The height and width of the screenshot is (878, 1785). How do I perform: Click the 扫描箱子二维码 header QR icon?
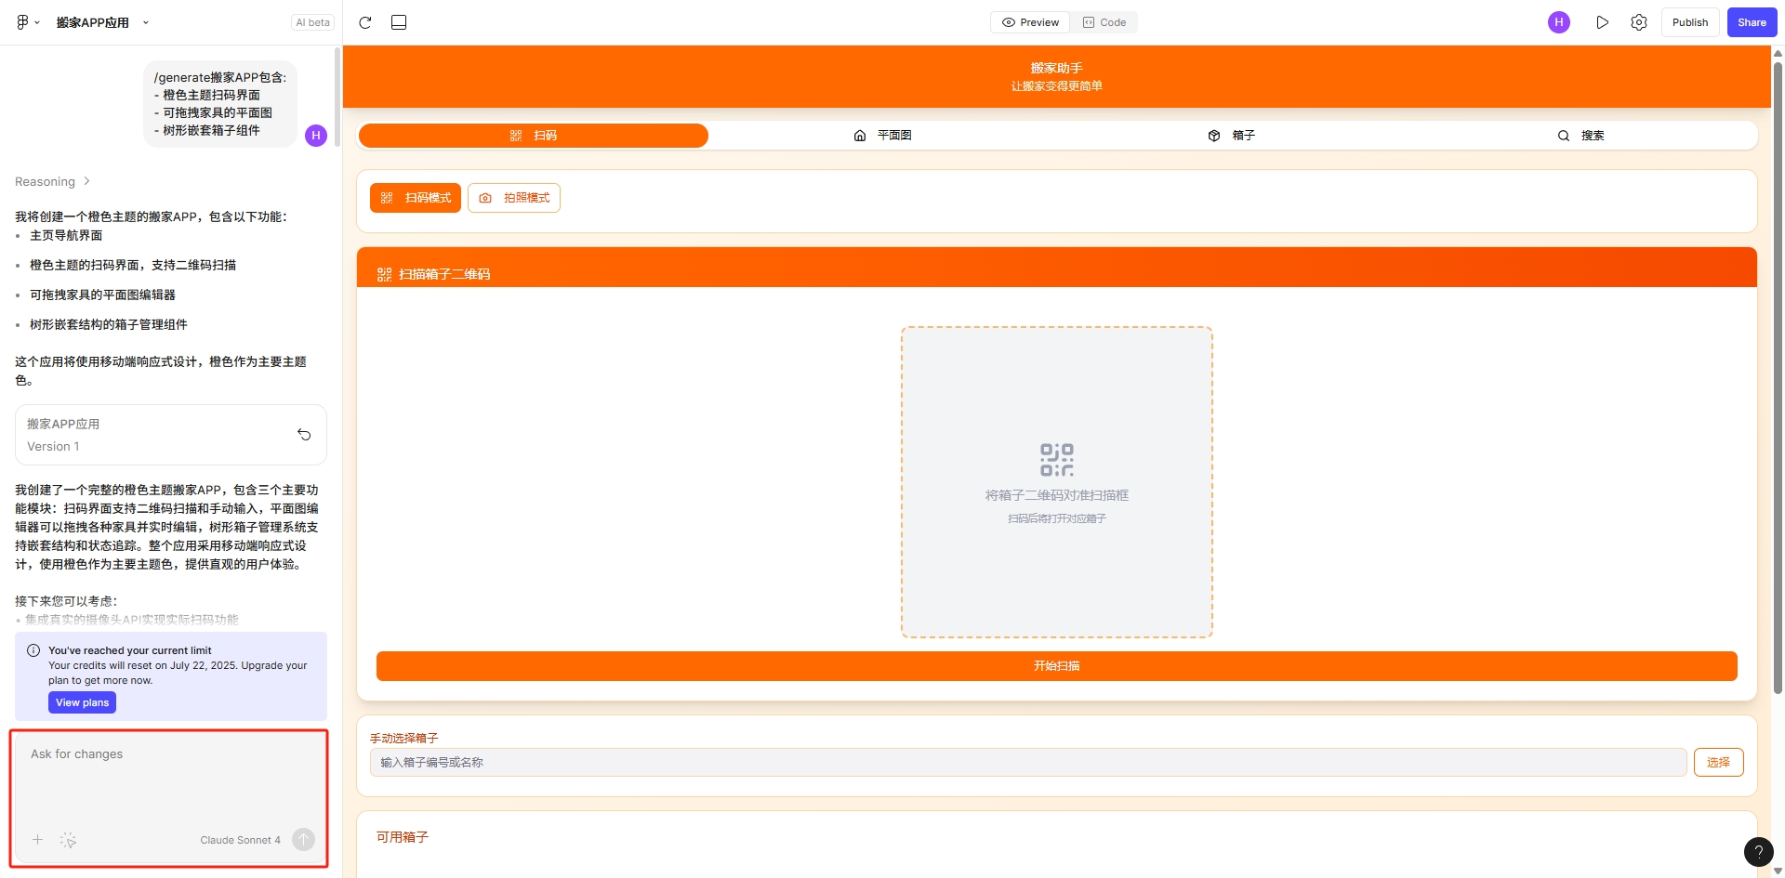click(x=384, y=274)
